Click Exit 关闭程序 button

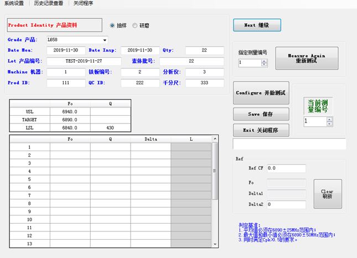pyautogui.click(x=261, y=130)
